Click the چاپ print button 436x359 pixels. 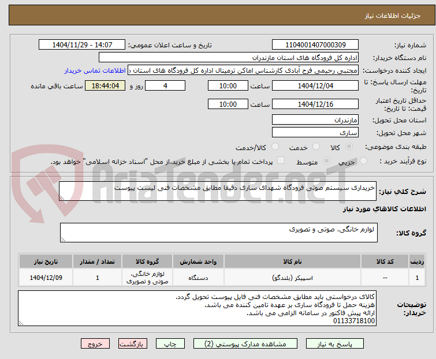pyautogui.click(x=170, y=344)
